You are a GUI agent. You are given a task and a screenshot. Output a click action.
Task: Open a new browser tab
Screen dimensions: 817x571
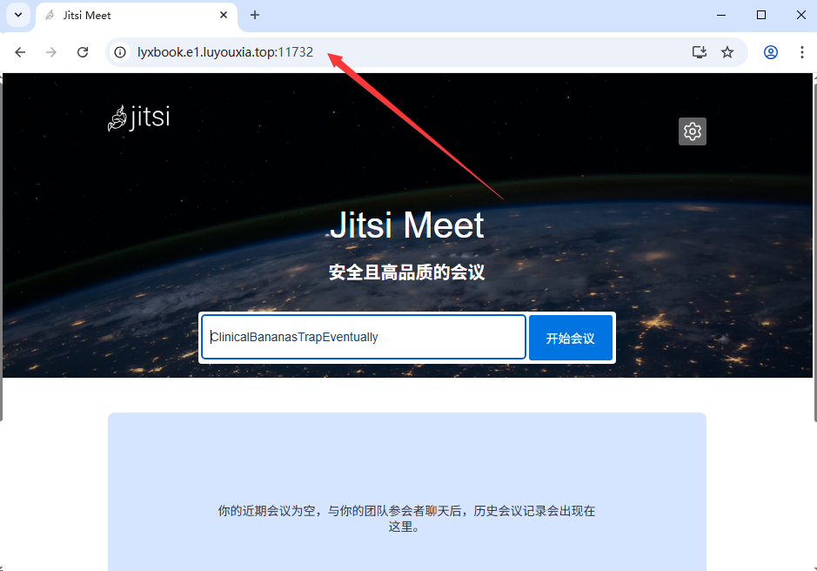point(255,15)
